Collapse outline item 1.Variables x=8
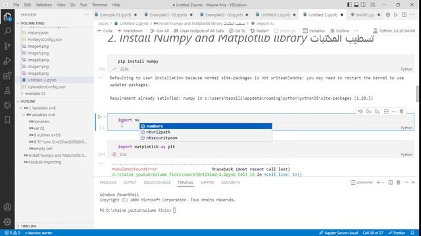Image resolution: width=421 pixels, height=236 pixels. pyautogui.click(x=20, y=108)
